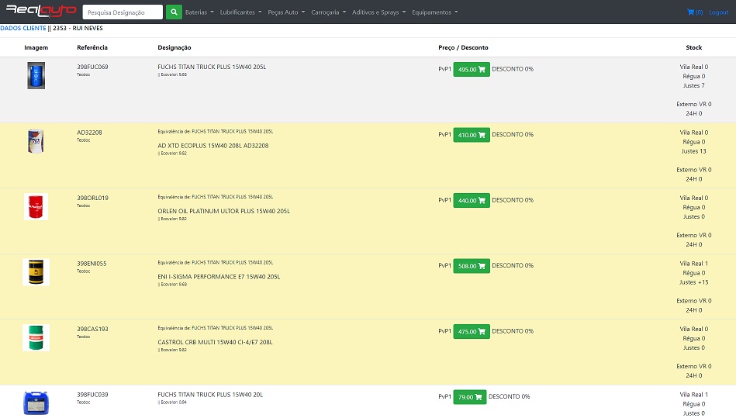The image size is (736, 418).
Task: Add ORLEN OIL 440.00 to cart
Action: click(472, 200)
